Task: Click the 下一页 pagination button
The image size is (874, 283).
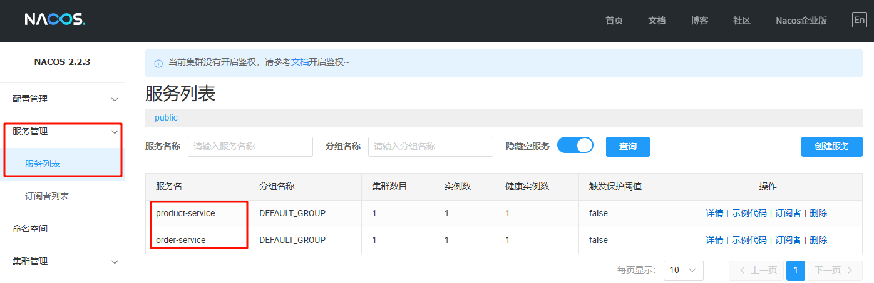Action: tap(835, 271)
